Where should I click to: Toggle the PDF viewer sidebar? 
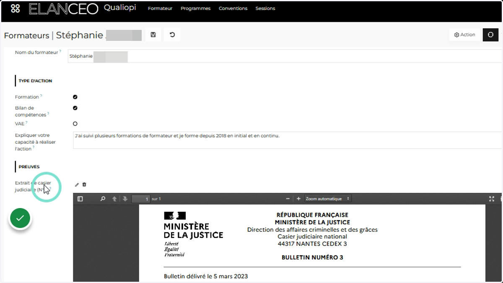(x=80, y=199)
